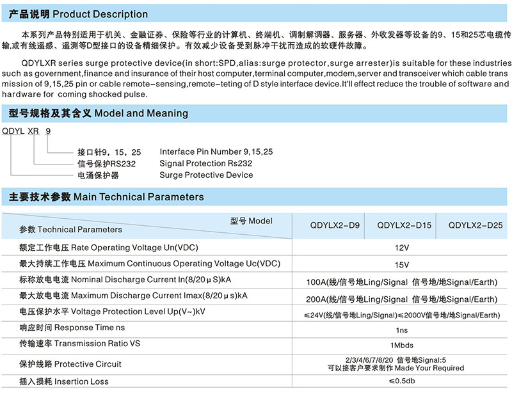
Task: Click the 'Main Technical Parameters' section heading
Action: point(106,197)
